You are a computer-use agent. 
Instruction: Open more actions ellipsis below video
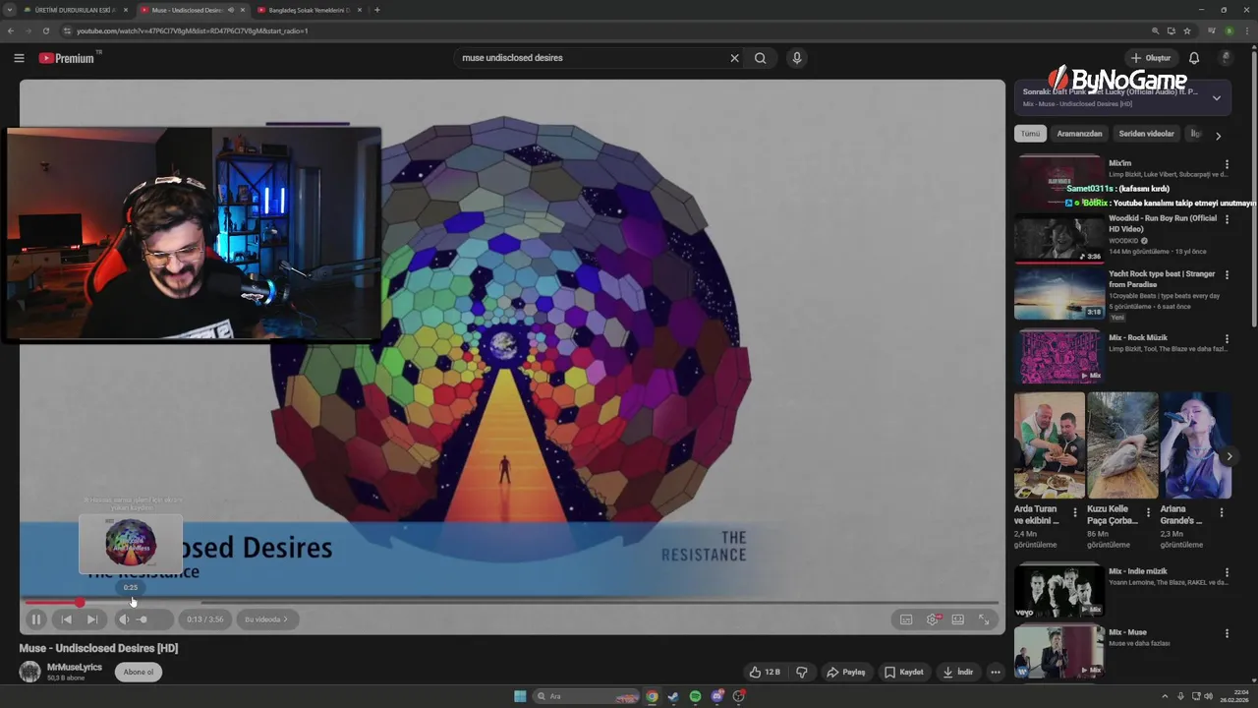(996, 673)
